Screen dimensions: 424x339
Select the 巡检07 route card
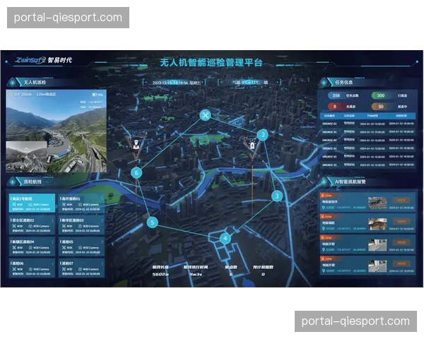coord(82,268)
